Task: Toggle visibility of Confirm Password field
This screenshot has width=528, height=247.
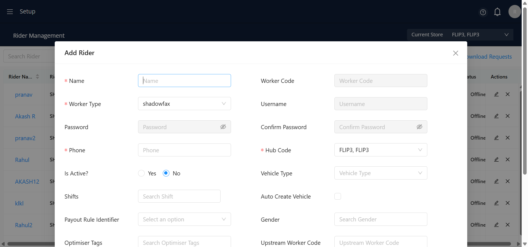Action: pyautogui.click(x=419, y=127)
